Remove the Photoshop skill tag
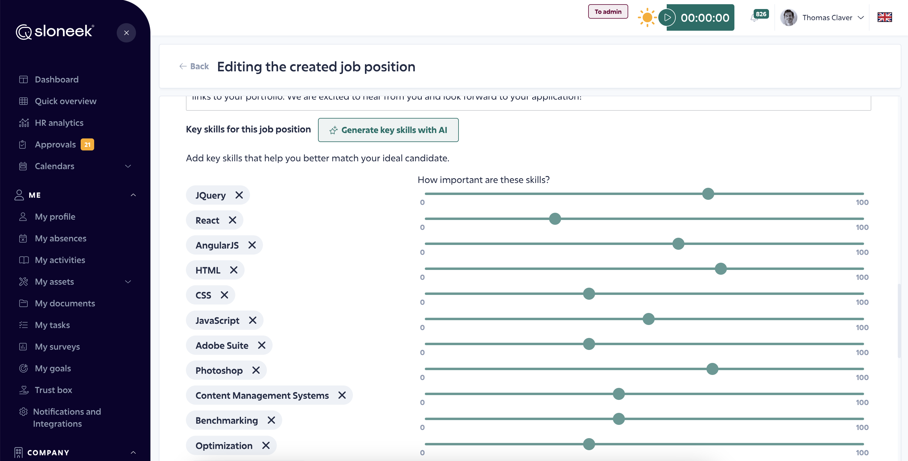This screenshot has width=908, height=461. point(256,370)
